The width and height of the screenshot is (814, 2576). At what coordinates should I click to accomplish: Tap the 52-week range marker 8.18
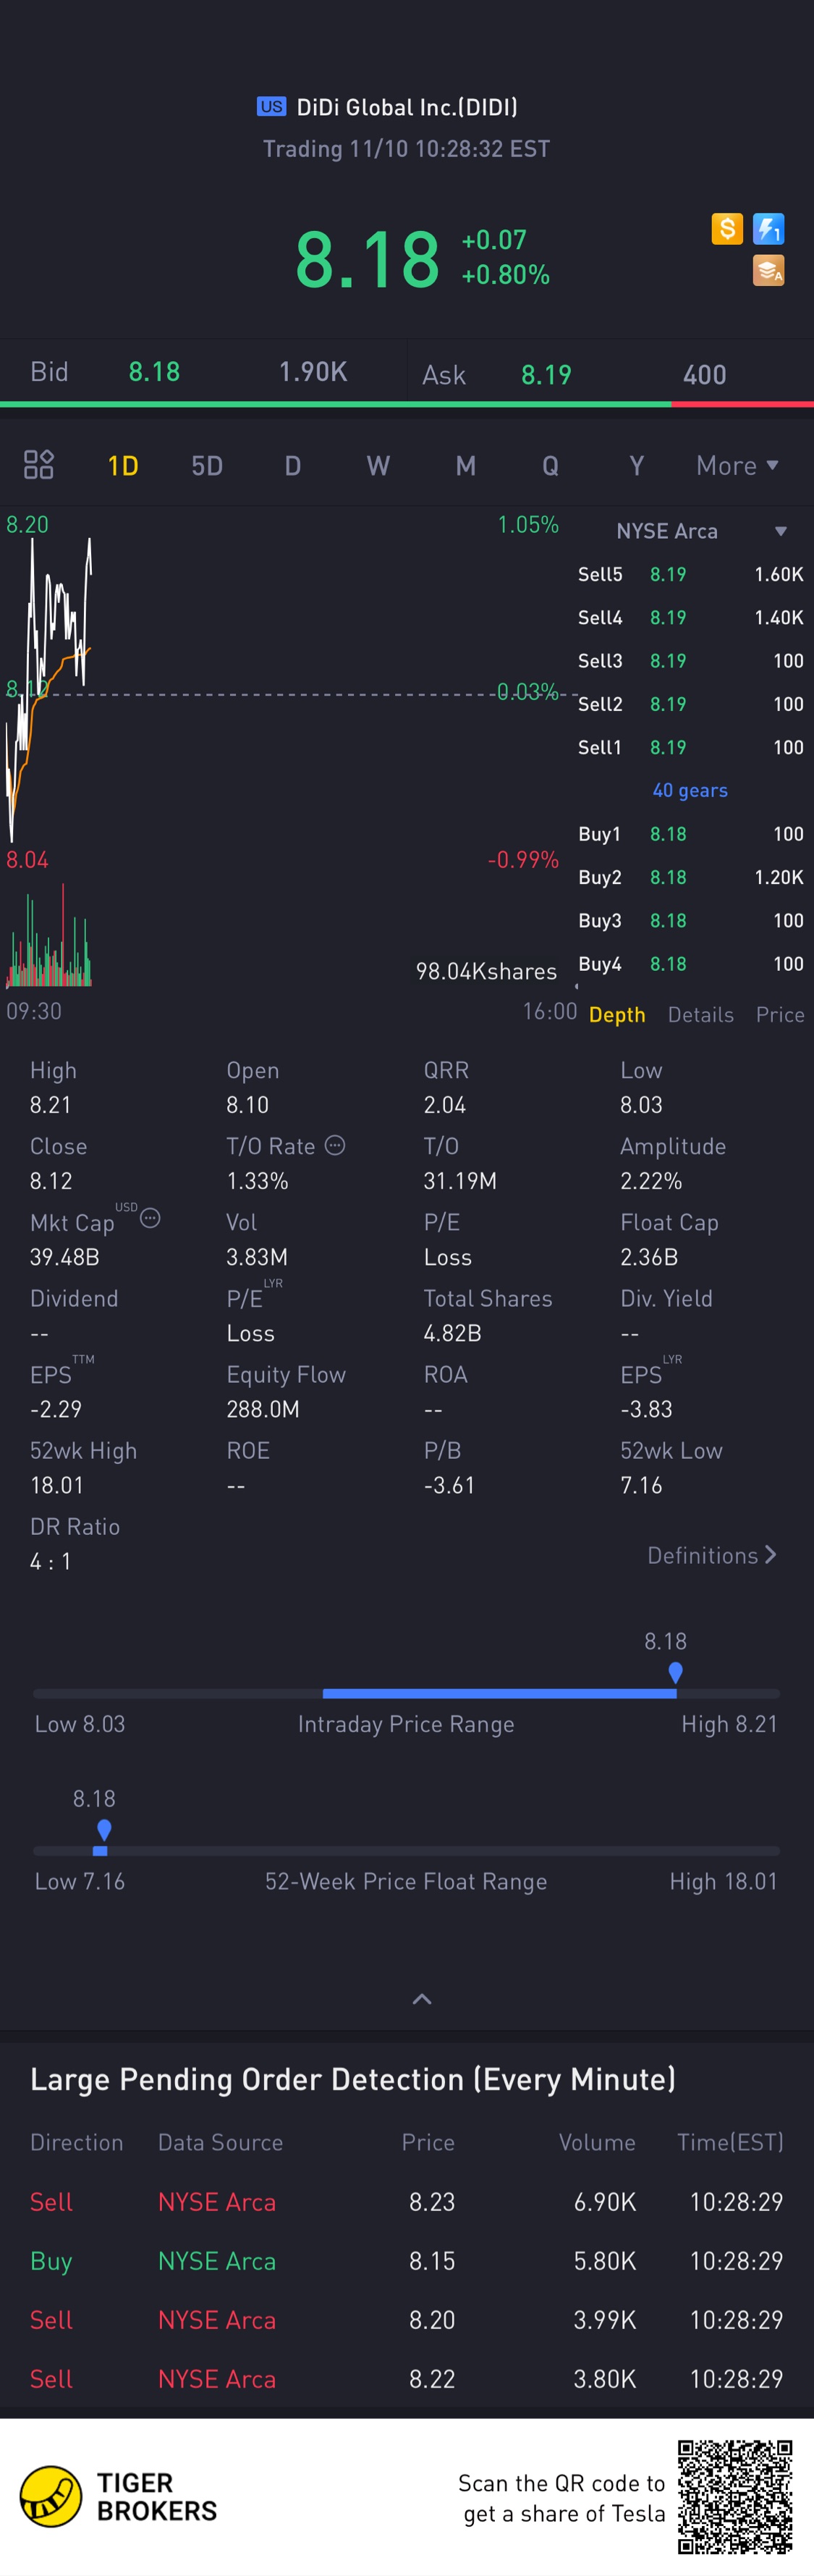[104, 1829]
